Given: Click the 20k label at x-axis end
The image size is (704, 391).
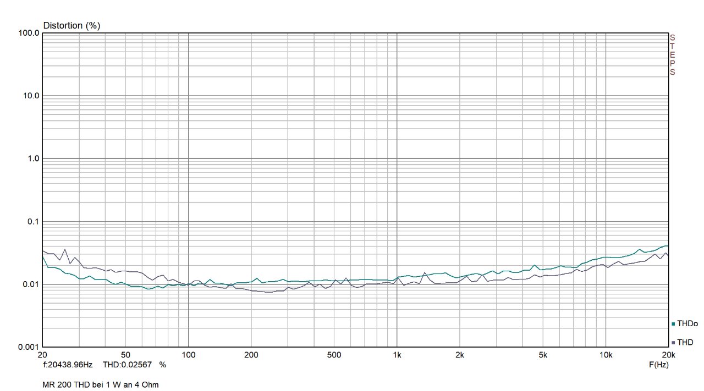Looking at the screenshot, I should click(668, 355).
